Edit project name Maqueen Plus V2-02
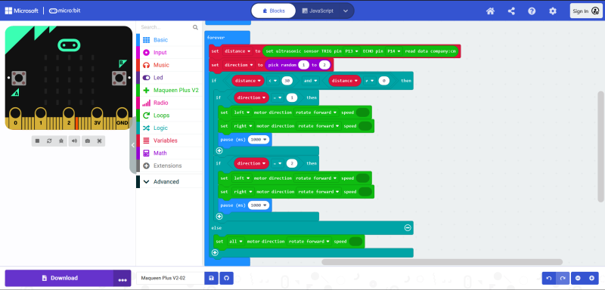The width and height of the screenshot is (605, 290). pos(170,278)
